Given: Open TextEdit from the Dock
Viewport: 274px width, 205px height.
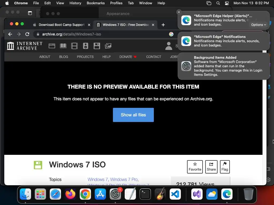Looking at the screenshot, I should point(130,194).
